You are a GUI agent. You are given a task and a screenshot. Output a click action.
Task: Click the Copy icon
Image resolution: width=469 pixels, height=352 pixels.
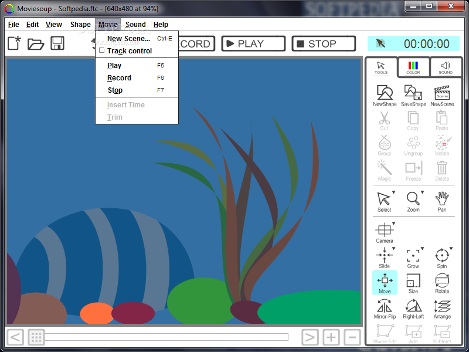click(x=413, y=121)
